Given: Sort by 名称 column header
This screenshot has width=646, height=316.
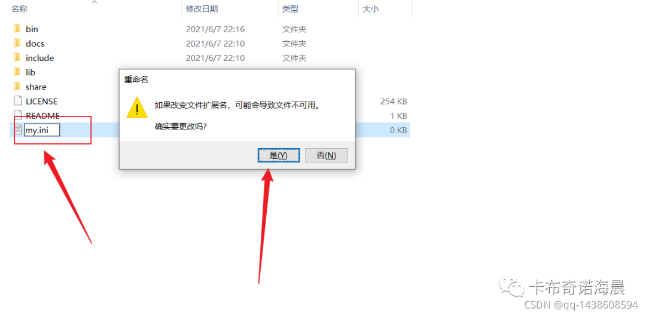Looking at the screenshot, I should point(19,8).
